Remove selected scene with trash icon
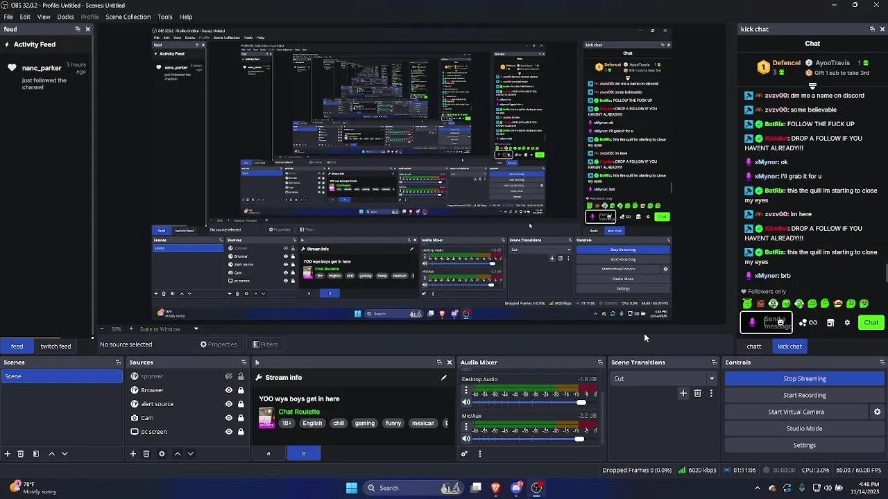This screenshot has height=499, width=888. pyautogui.click(x=21, y=454)
